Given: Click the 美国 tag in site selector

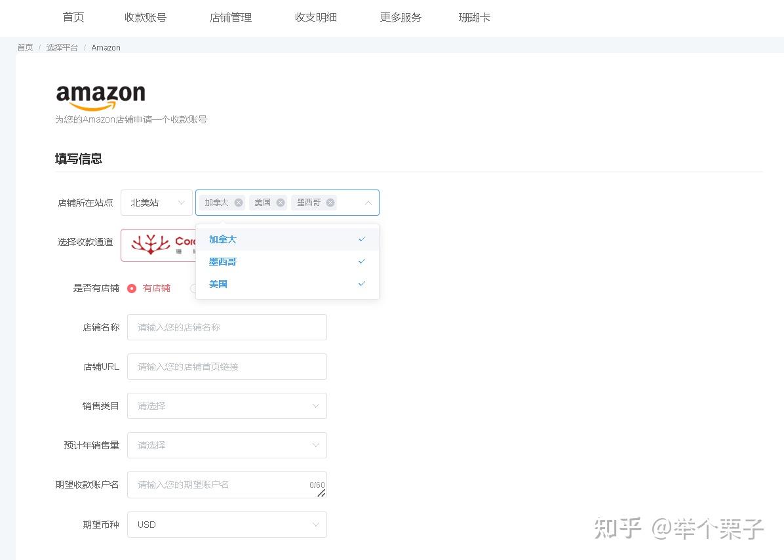Looking at the screenshot, I should [x=268, y=203].
